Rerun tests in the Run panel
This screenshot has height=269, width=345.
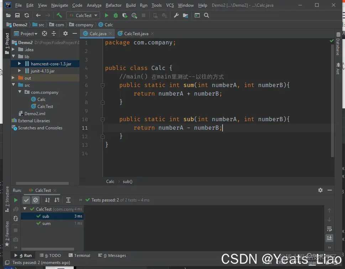pos(16,200)
